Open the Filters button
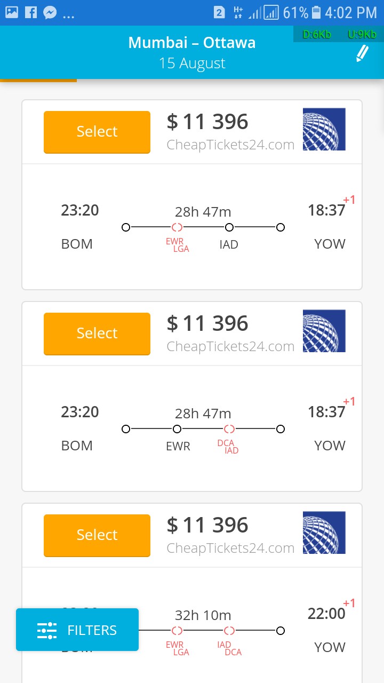 click(77, 630)
